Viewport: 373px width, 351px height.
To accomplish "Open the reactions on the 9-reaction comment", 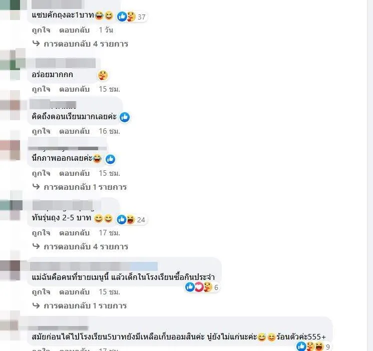I will pos(313,346).
